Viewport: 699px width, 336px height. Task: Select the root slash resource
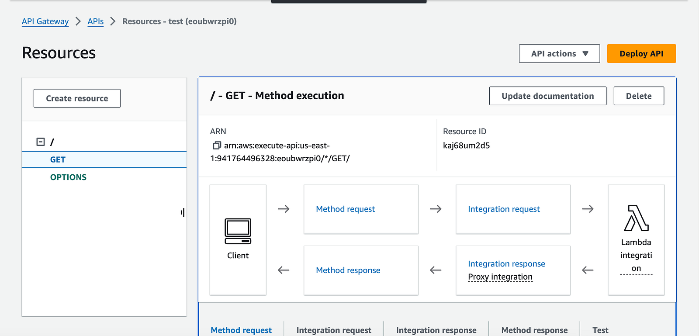pyautogui.click(x=52, y=142)
